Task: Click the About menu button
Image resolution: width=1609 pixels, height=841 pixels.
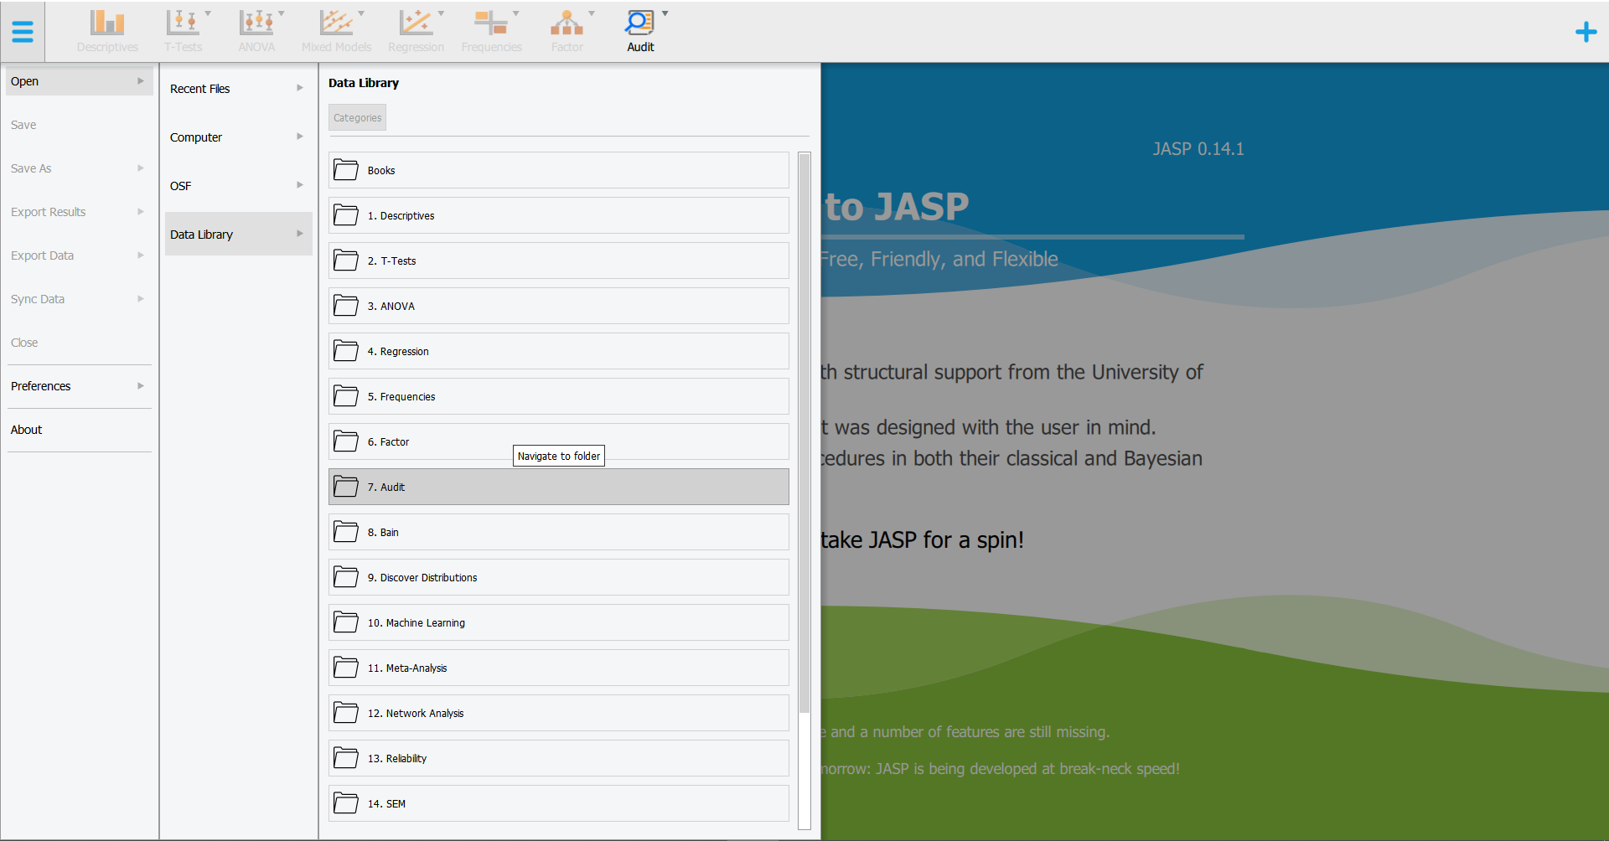Action: coord(26,429)
